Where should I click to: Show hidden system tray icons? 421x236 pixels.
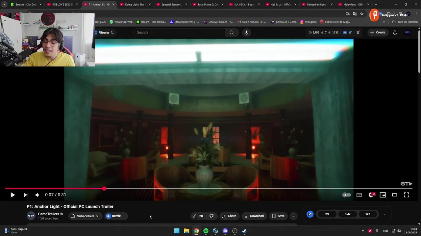[363, 231]
